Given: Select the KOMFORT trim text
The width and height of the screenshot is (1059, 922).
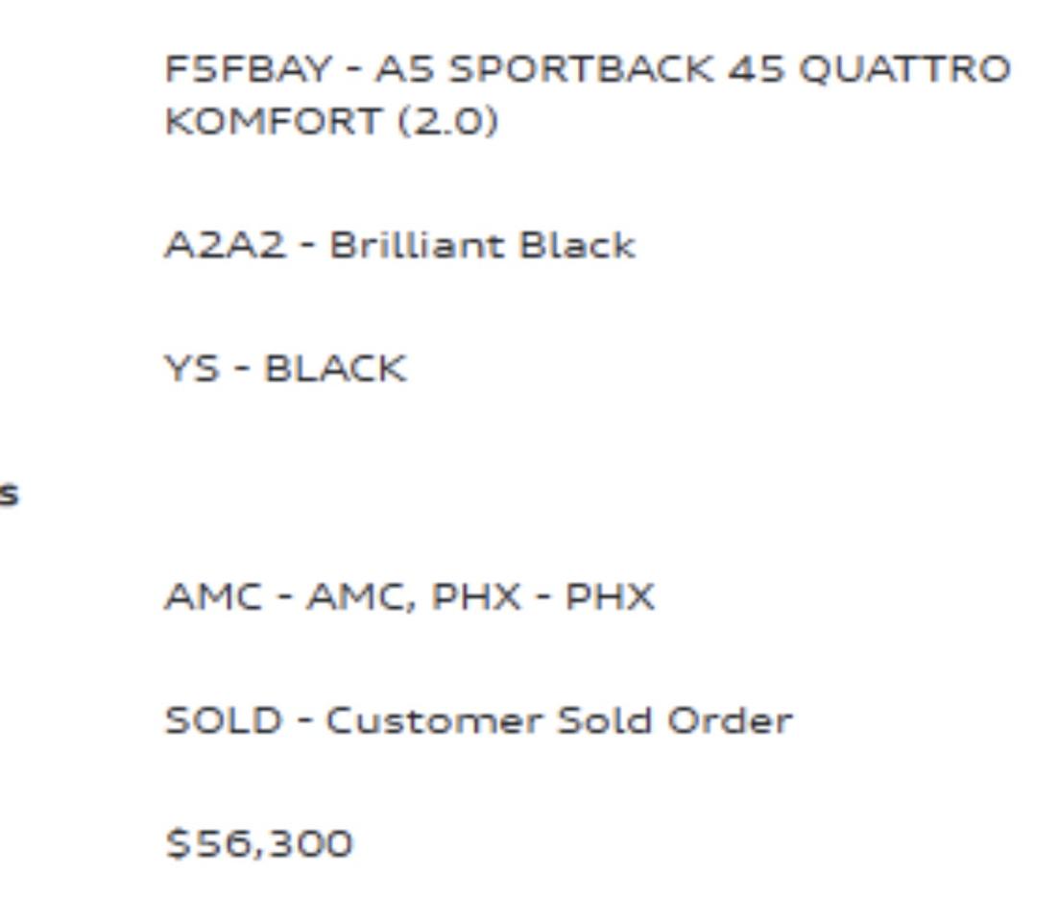Looking at the screenshot, I should pos(272,122).
